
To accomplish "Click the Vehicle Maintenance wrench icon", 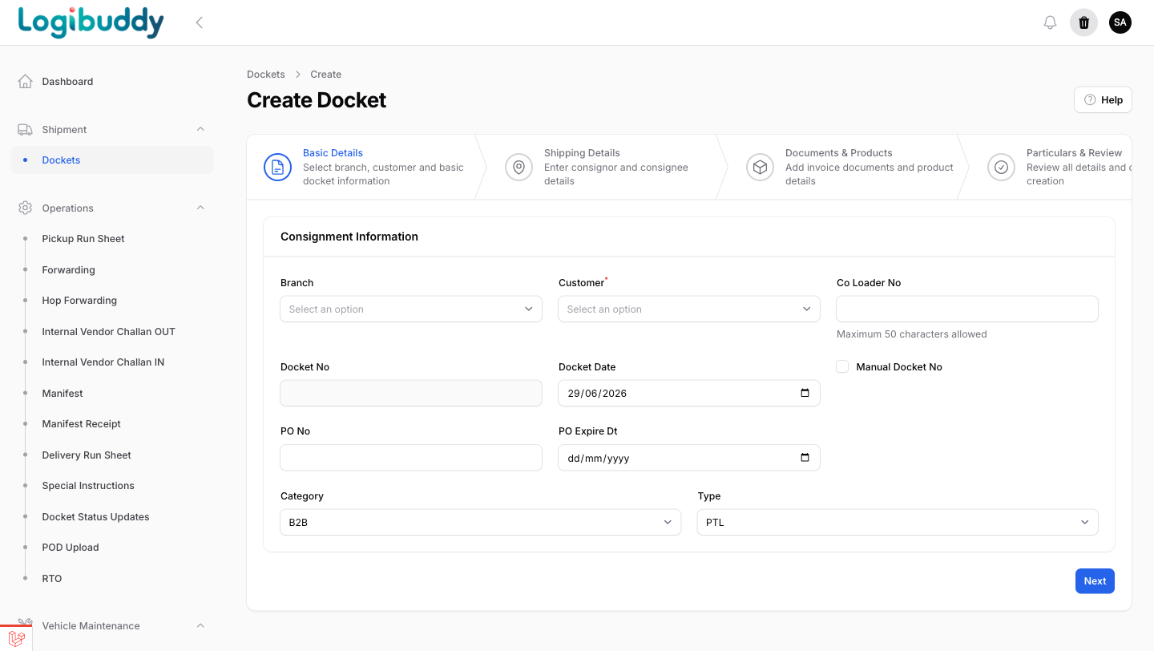I will 25,625.
